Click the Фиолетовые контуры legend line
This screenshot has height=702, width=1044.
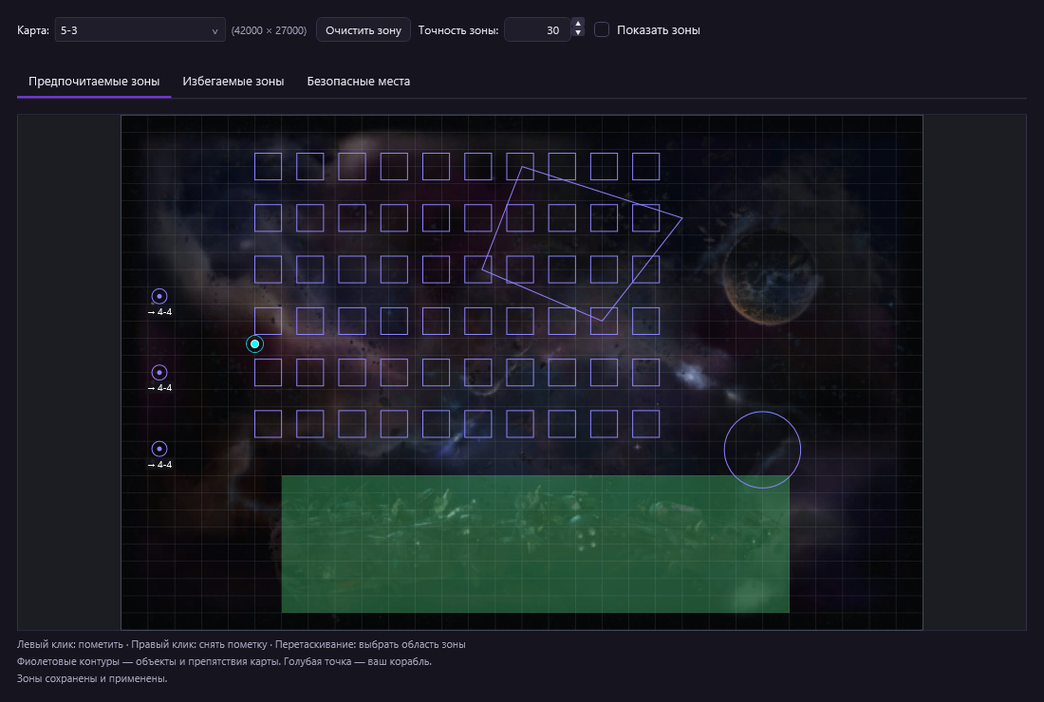coord(224,661)
